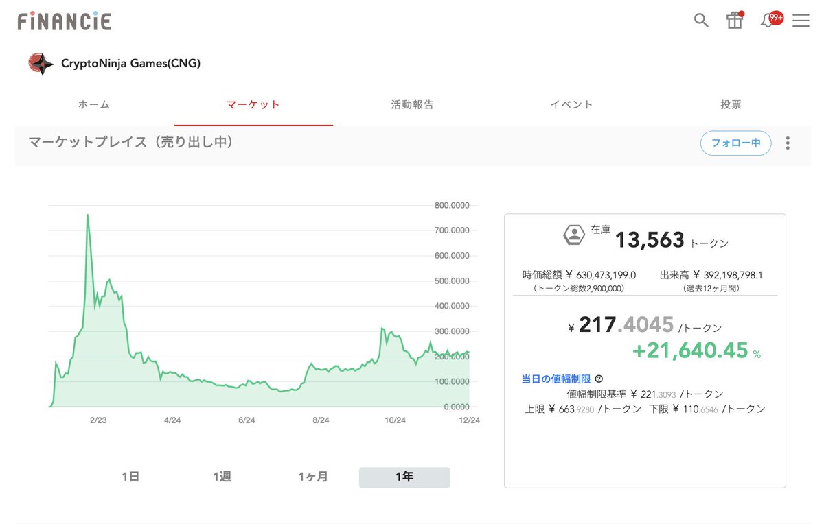Click the （過去12ヶ月間） note

point(711,289)
